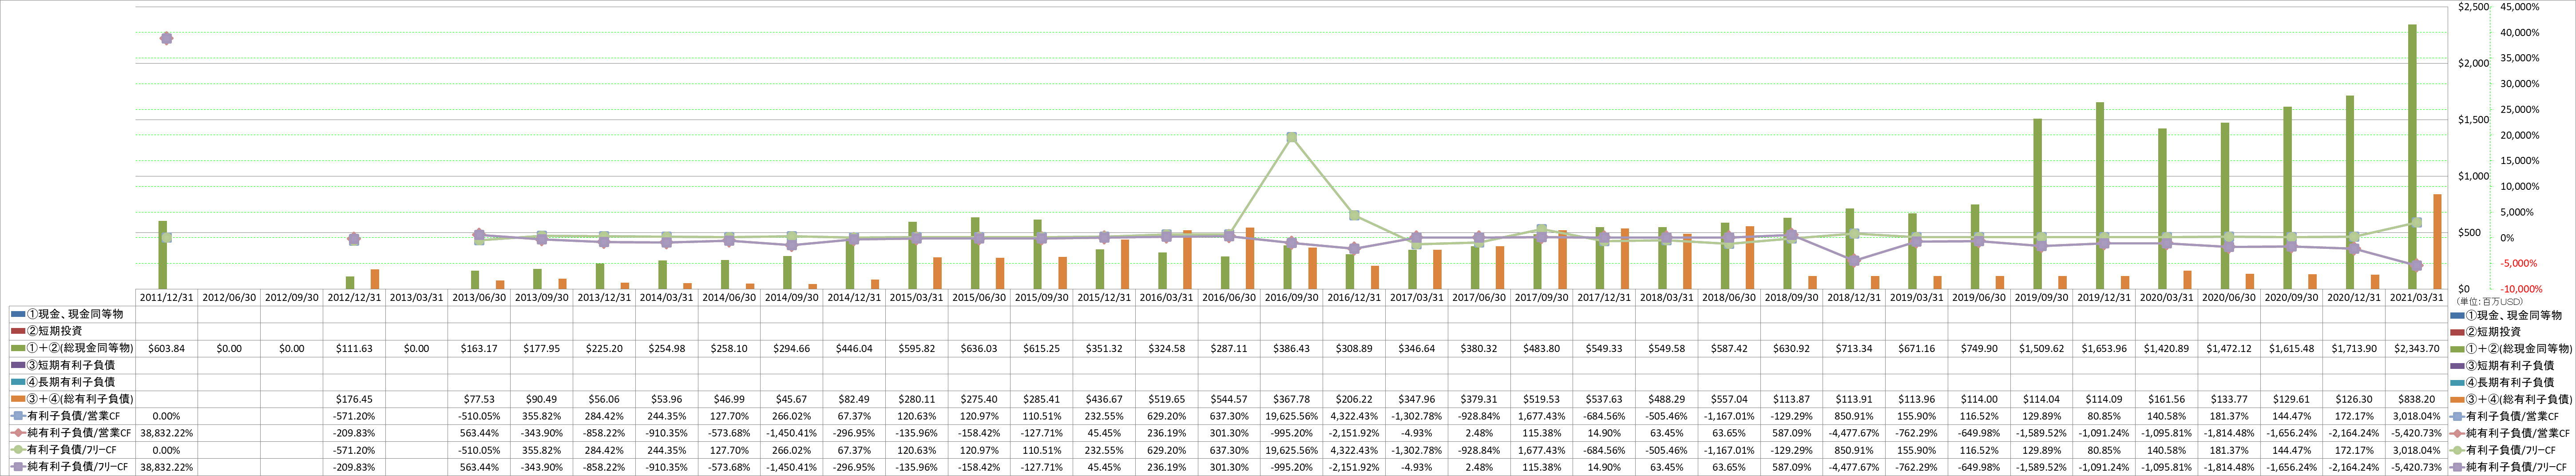The image size is (2576, 476).
Task: Click the green swatch for ①+②(総現金同等物) in left table
Action: [x=18, y=349]
